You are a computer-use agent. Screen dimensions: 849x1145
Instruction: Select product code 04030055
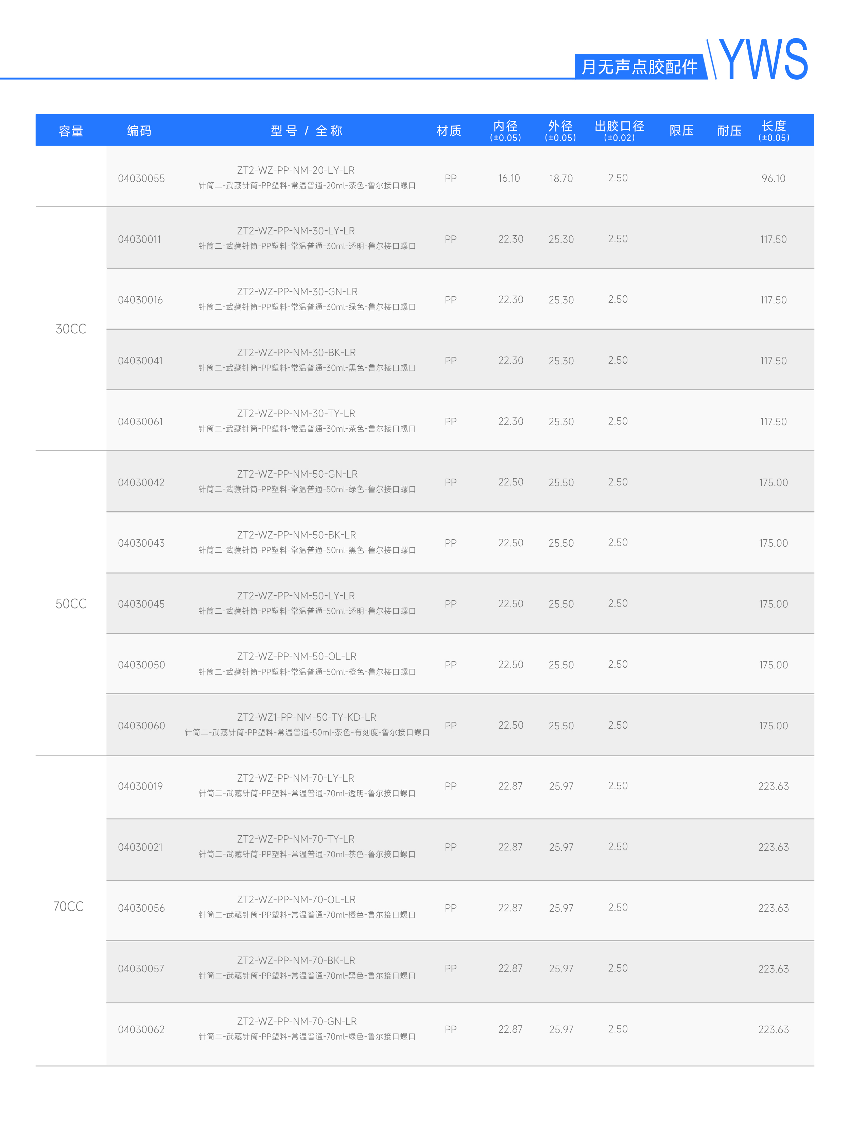click(x=141, y=179)
